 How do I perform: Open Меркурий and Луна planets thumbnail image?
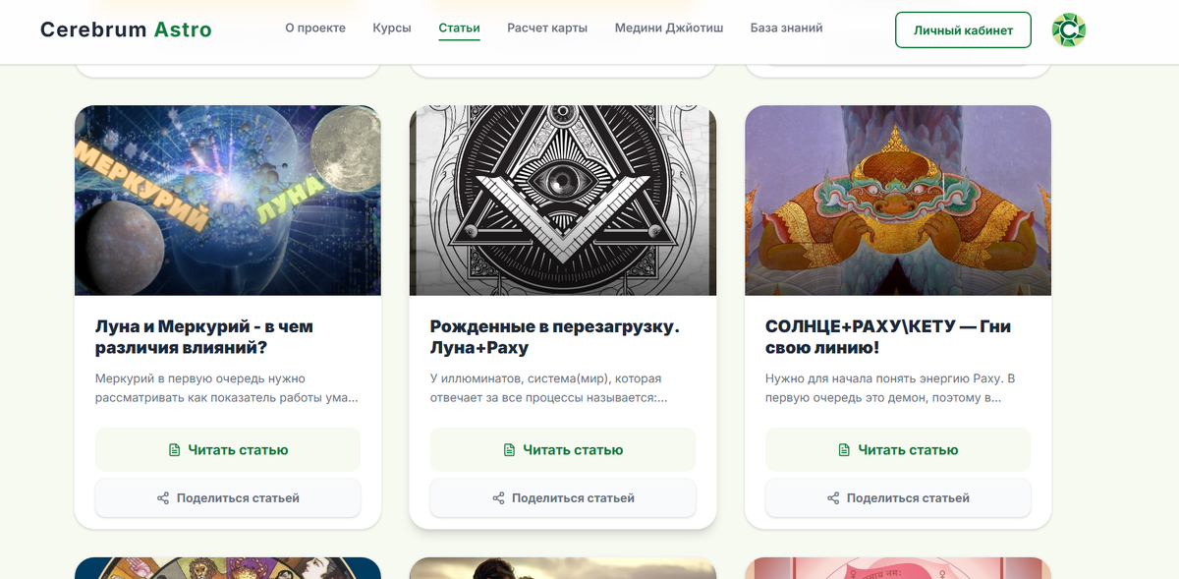click(x=228, y=201)
